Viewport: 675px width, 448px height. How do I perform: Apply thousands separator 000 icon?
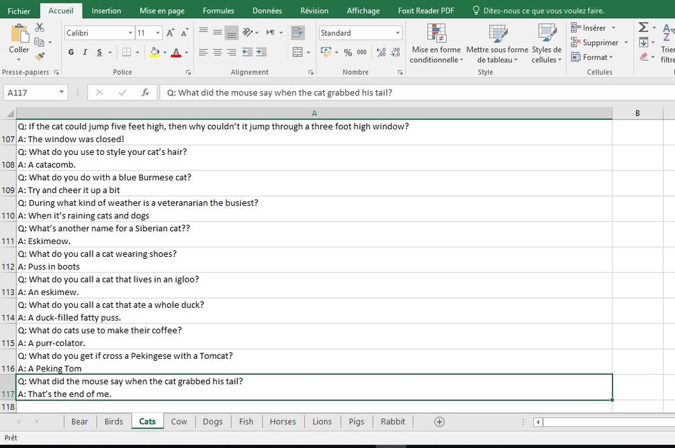tap(361, 52)
